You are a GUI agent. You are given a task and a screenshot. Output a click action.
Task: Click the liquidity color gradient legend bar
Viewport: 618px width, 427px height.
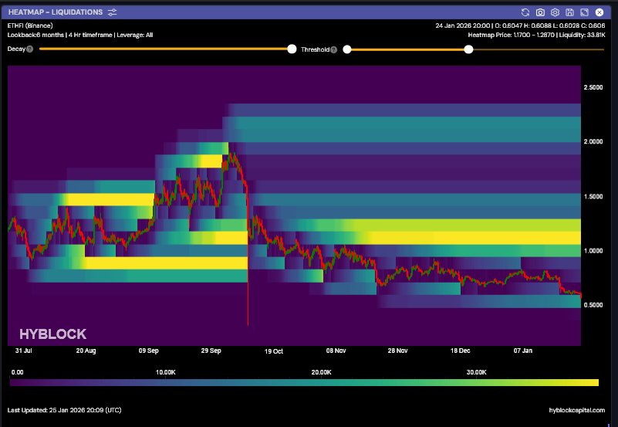[304, 382]
